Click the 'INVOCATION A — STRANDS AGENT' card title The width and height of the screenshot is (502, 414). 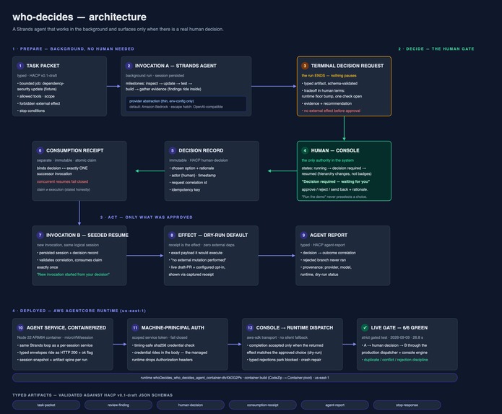click(x=176, y=66)
